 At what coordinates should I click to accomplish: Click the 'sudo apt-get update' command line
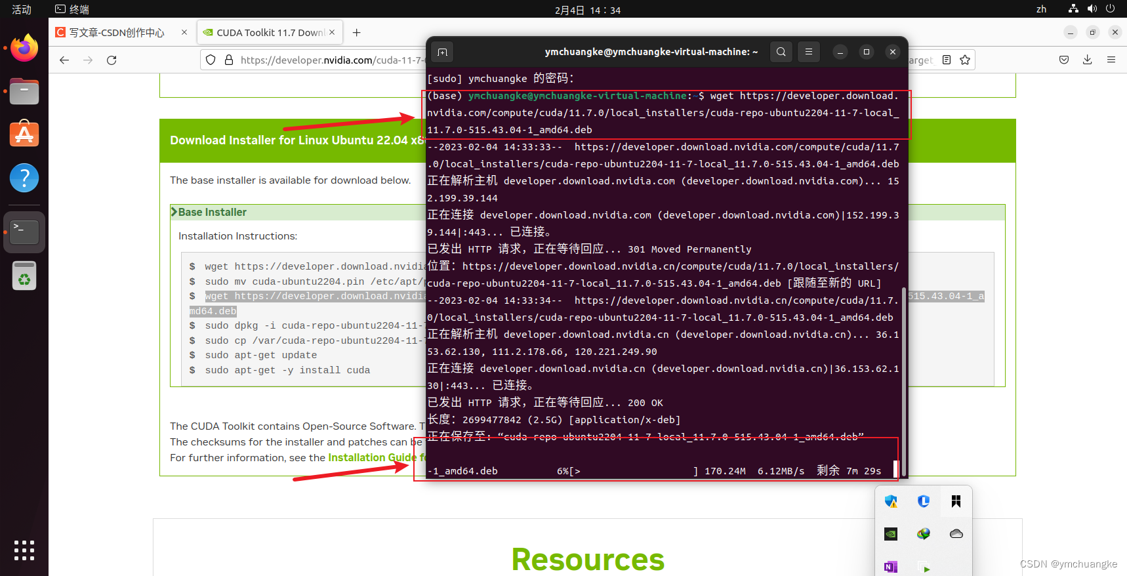pyautogui.click(x=260, y=355)
